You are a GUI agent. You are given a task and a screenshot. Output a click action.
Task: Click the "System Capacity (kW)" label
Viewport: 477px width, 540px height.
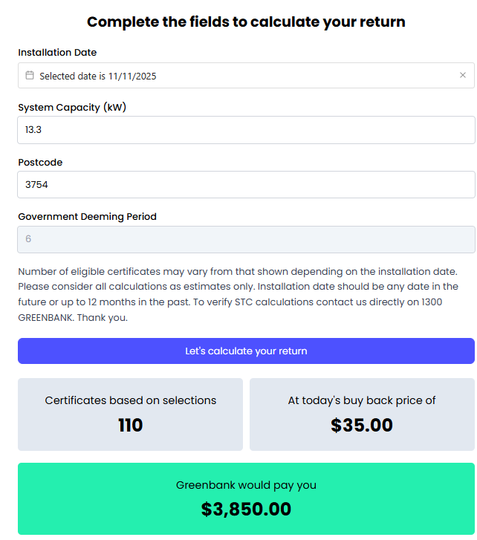(x=72, y=108)
